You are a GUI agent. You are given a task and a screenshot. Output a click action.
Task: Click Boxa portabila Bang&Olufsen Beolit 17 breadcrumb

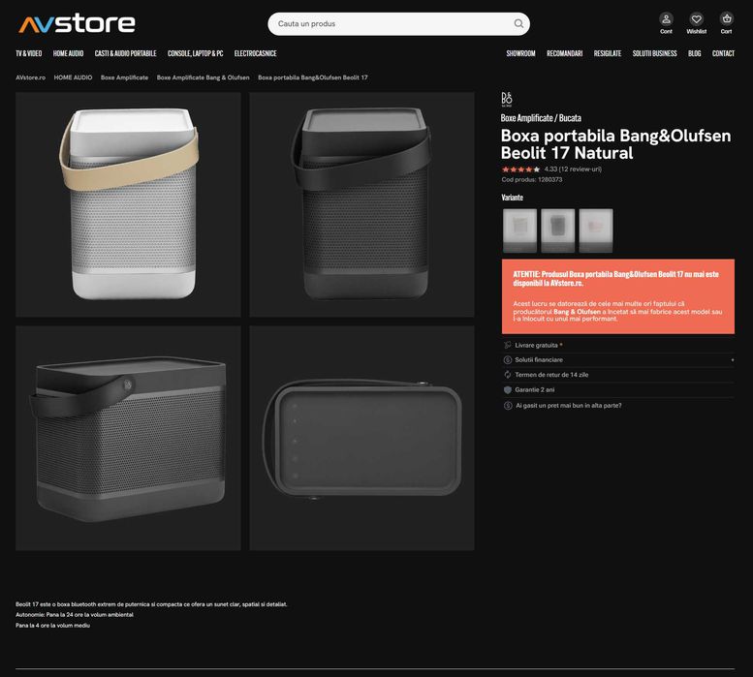click(x=313, y=77)
